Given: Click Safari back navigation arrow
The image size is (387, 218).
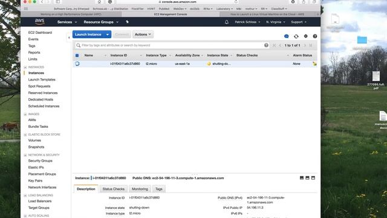Looking at the screenshot, I should (42, 2).
